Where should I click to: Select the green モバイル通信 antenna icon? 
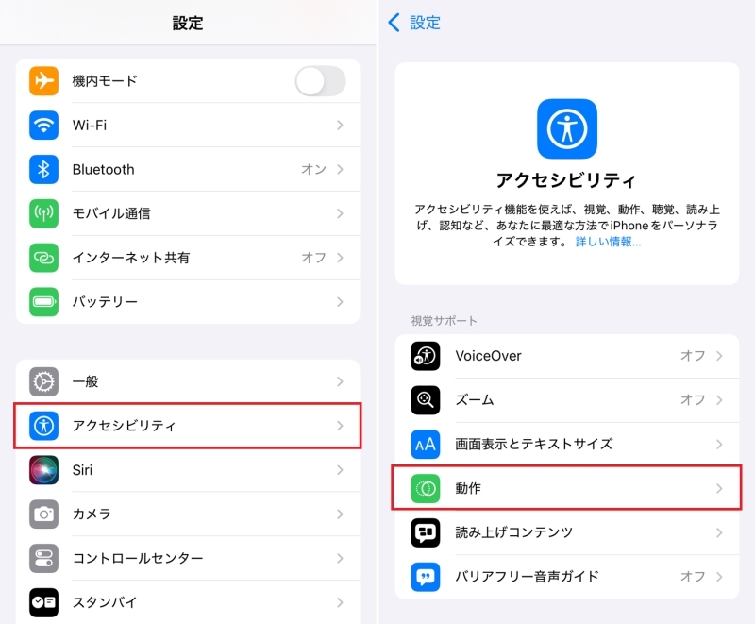(43, 213)
